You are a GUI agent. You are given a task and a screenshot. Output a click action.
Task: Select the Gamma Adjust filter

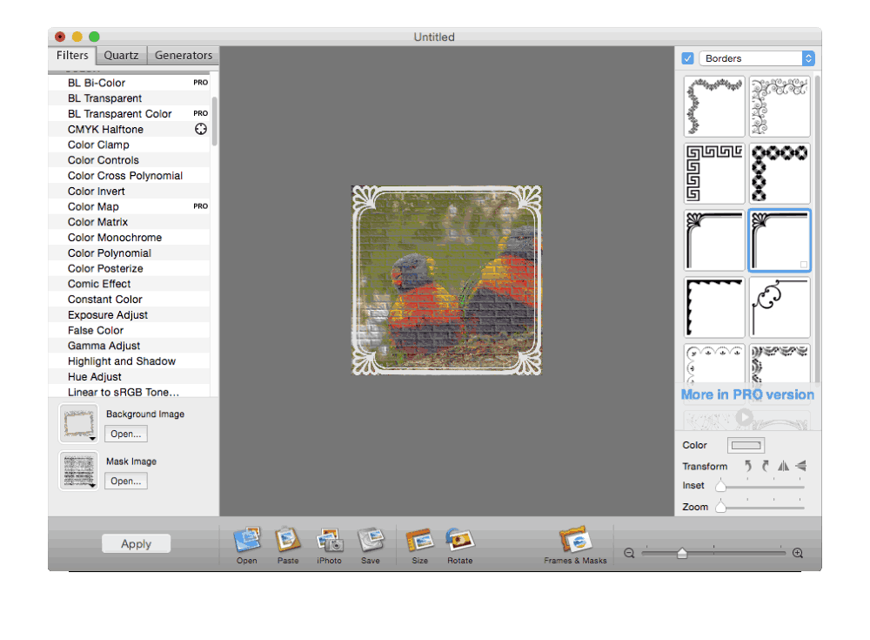[129, 346]
